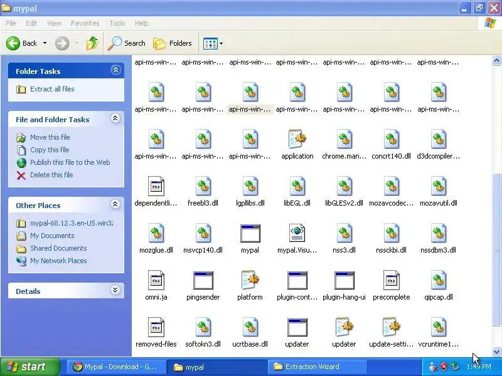502x376 pixels.
Task: Select the vcruntime dll icon
Action: [x=438, y=327]
